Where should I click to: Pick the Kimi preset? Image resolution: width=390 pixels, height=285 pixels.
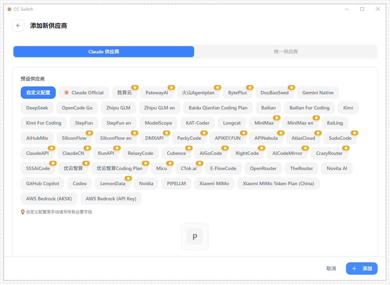tap(348, 108)
